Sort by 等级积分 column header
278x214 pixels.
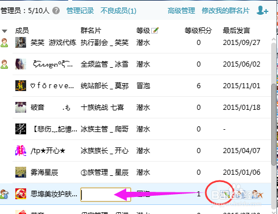[198, 31]
